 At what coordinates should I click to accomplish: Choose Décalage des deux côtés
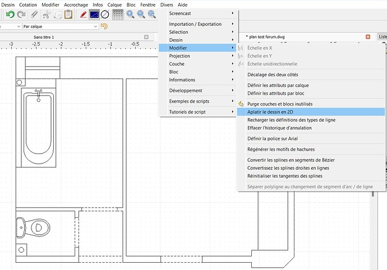tap(311, 75)
